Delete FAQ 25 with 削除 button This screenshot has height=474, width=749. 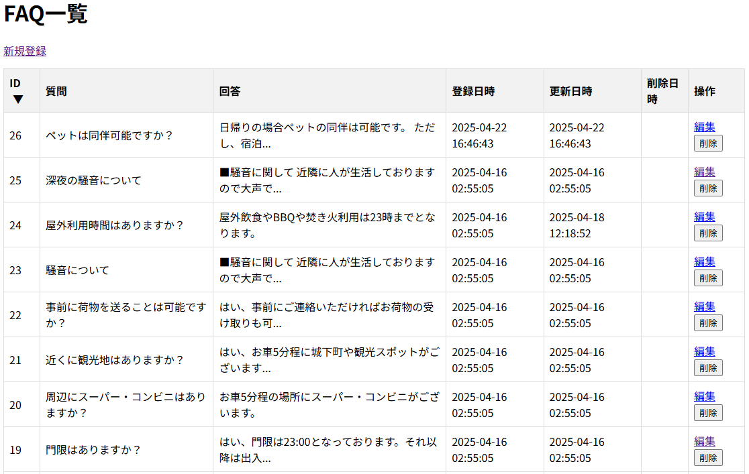pos(708,188)
